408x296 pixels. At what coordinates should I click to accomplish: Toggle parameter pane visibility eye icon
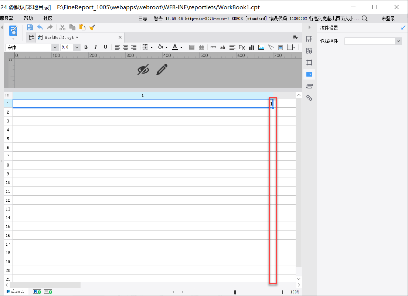(x=143, y=70)
